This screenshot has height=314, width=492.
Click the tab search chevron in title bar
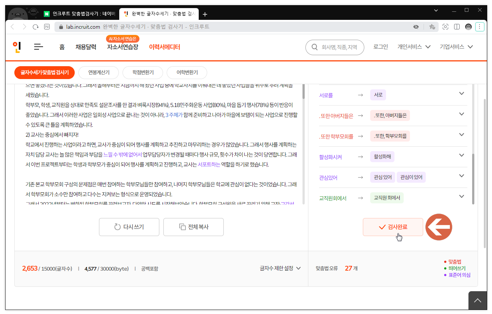coord(436,10)
